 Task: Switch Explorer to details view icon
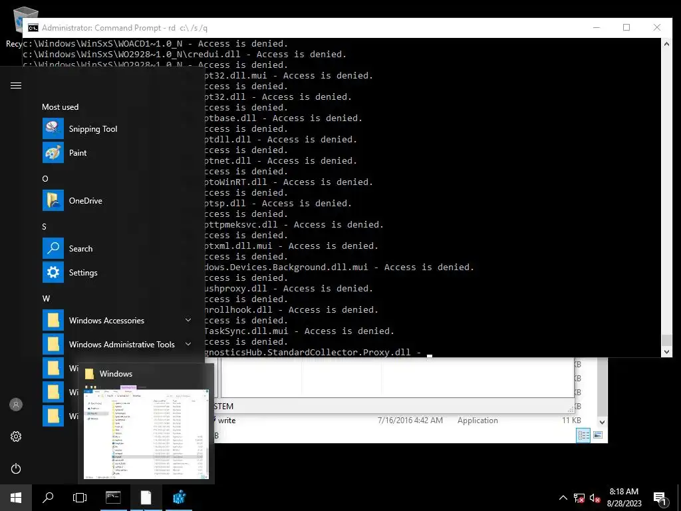[x=583, y=435]
